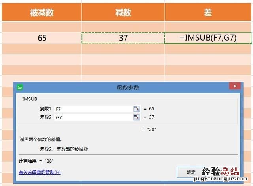Click the 差 header cell
This screenshot has height=186, width=253.
208,13
